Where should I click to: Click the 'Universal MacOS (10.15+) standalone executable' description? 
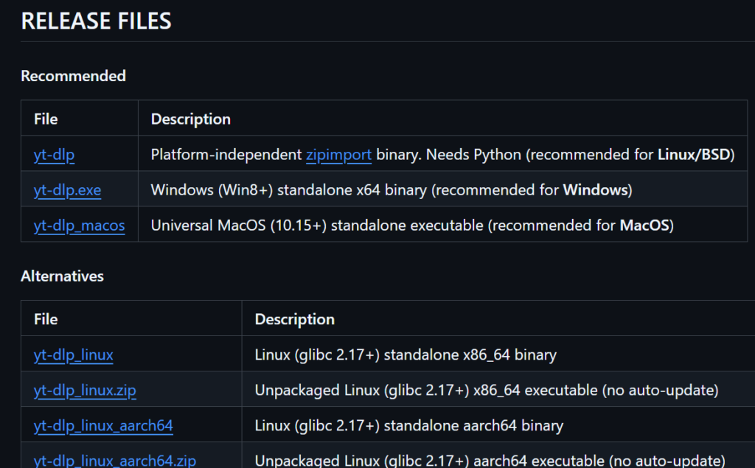click(412, 226)
